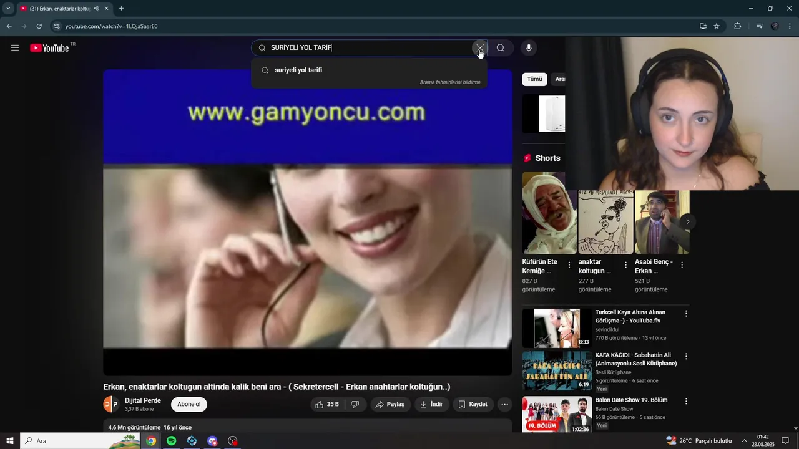Switch to Chrome in the taskbar

(x=151, y=441)
